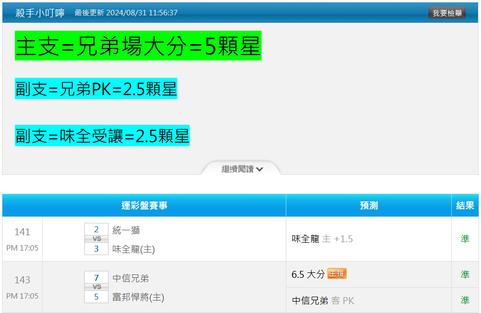
Task: Click the VS label in game 143
Action: point(97,287)
